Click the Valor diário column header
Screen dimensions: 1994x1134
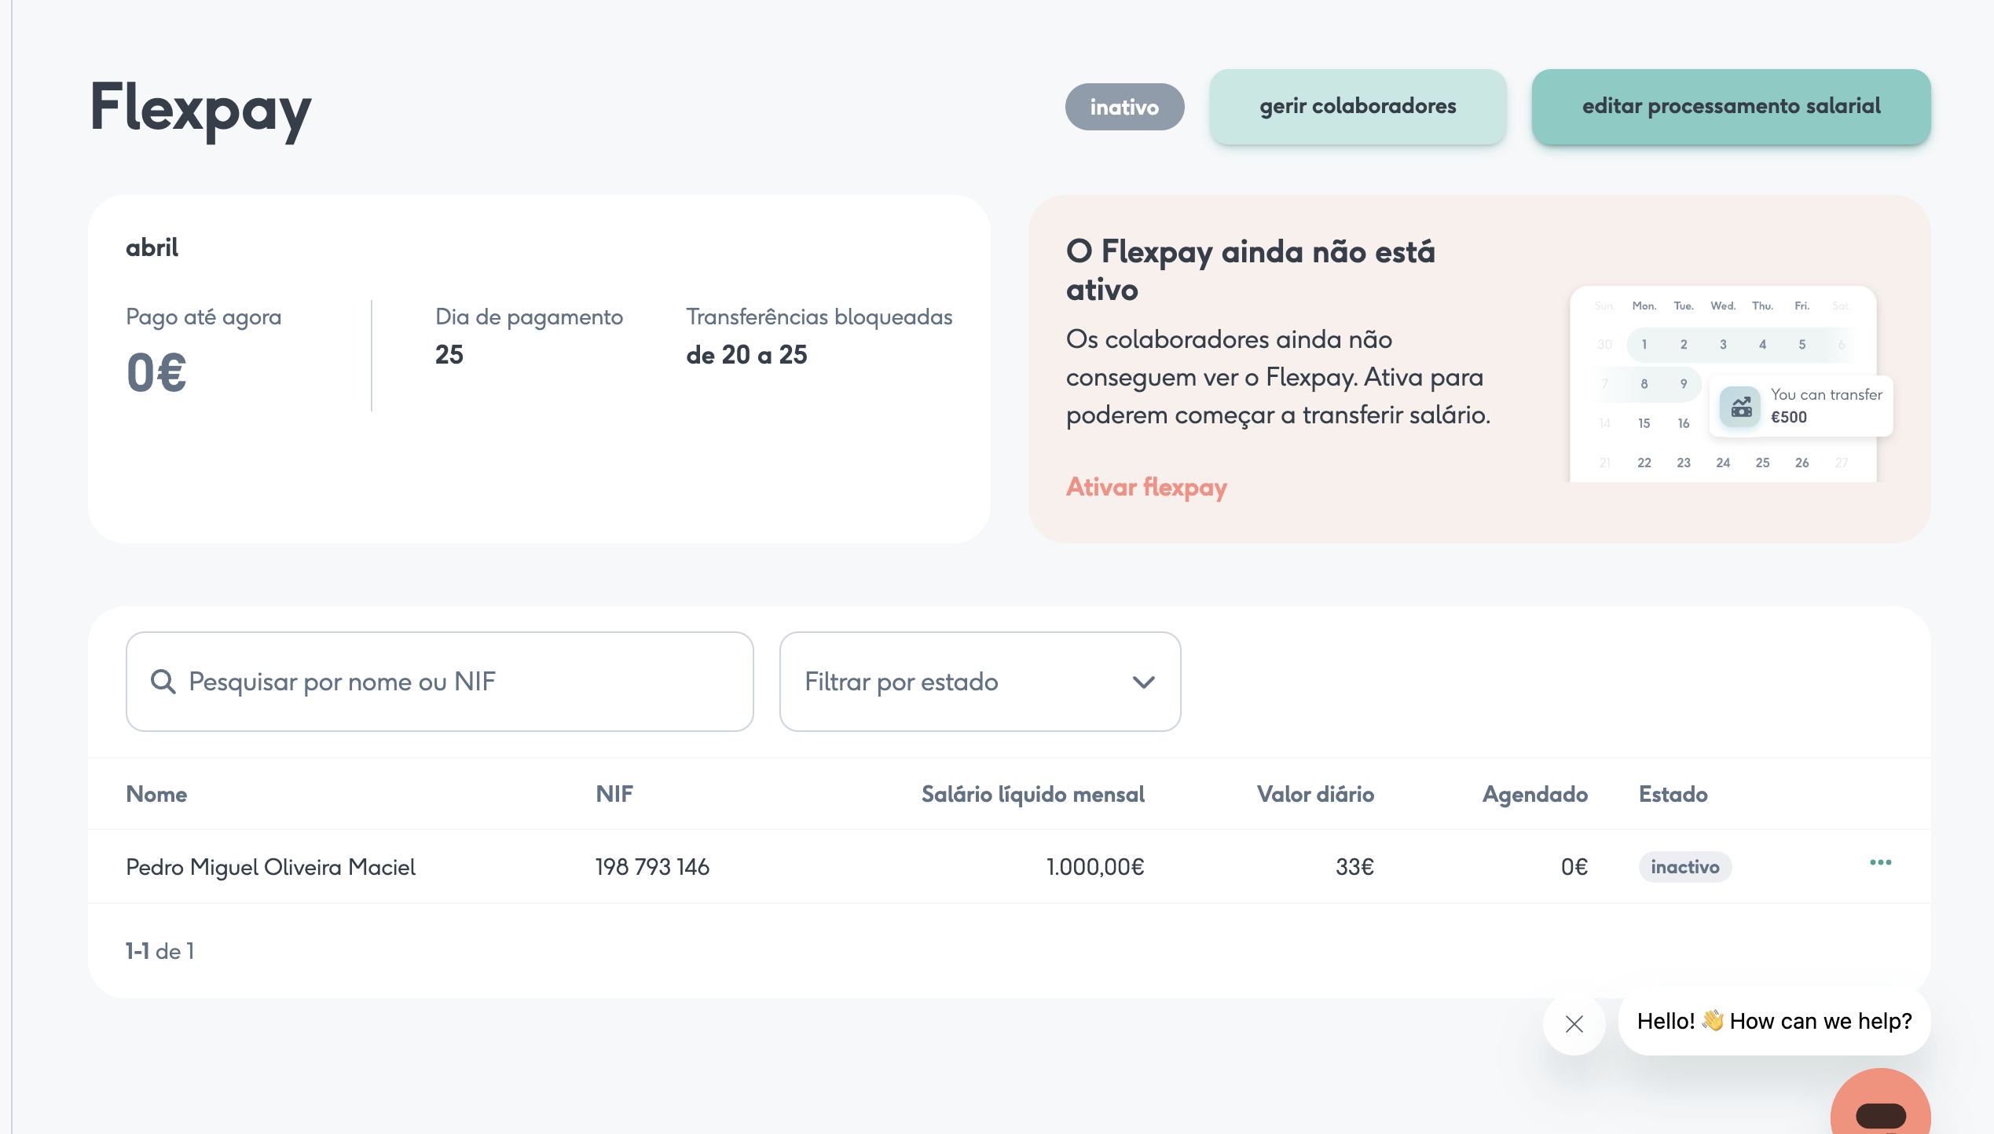tap(1315, 794)
